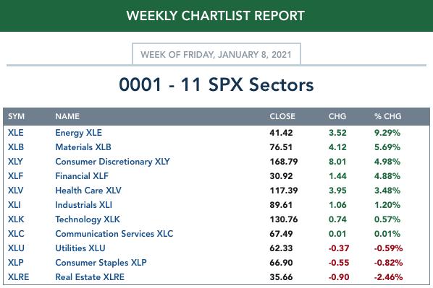Sort by the SYM column header
Viewport: 433px width, 288px height.
[x=16, y=116]
